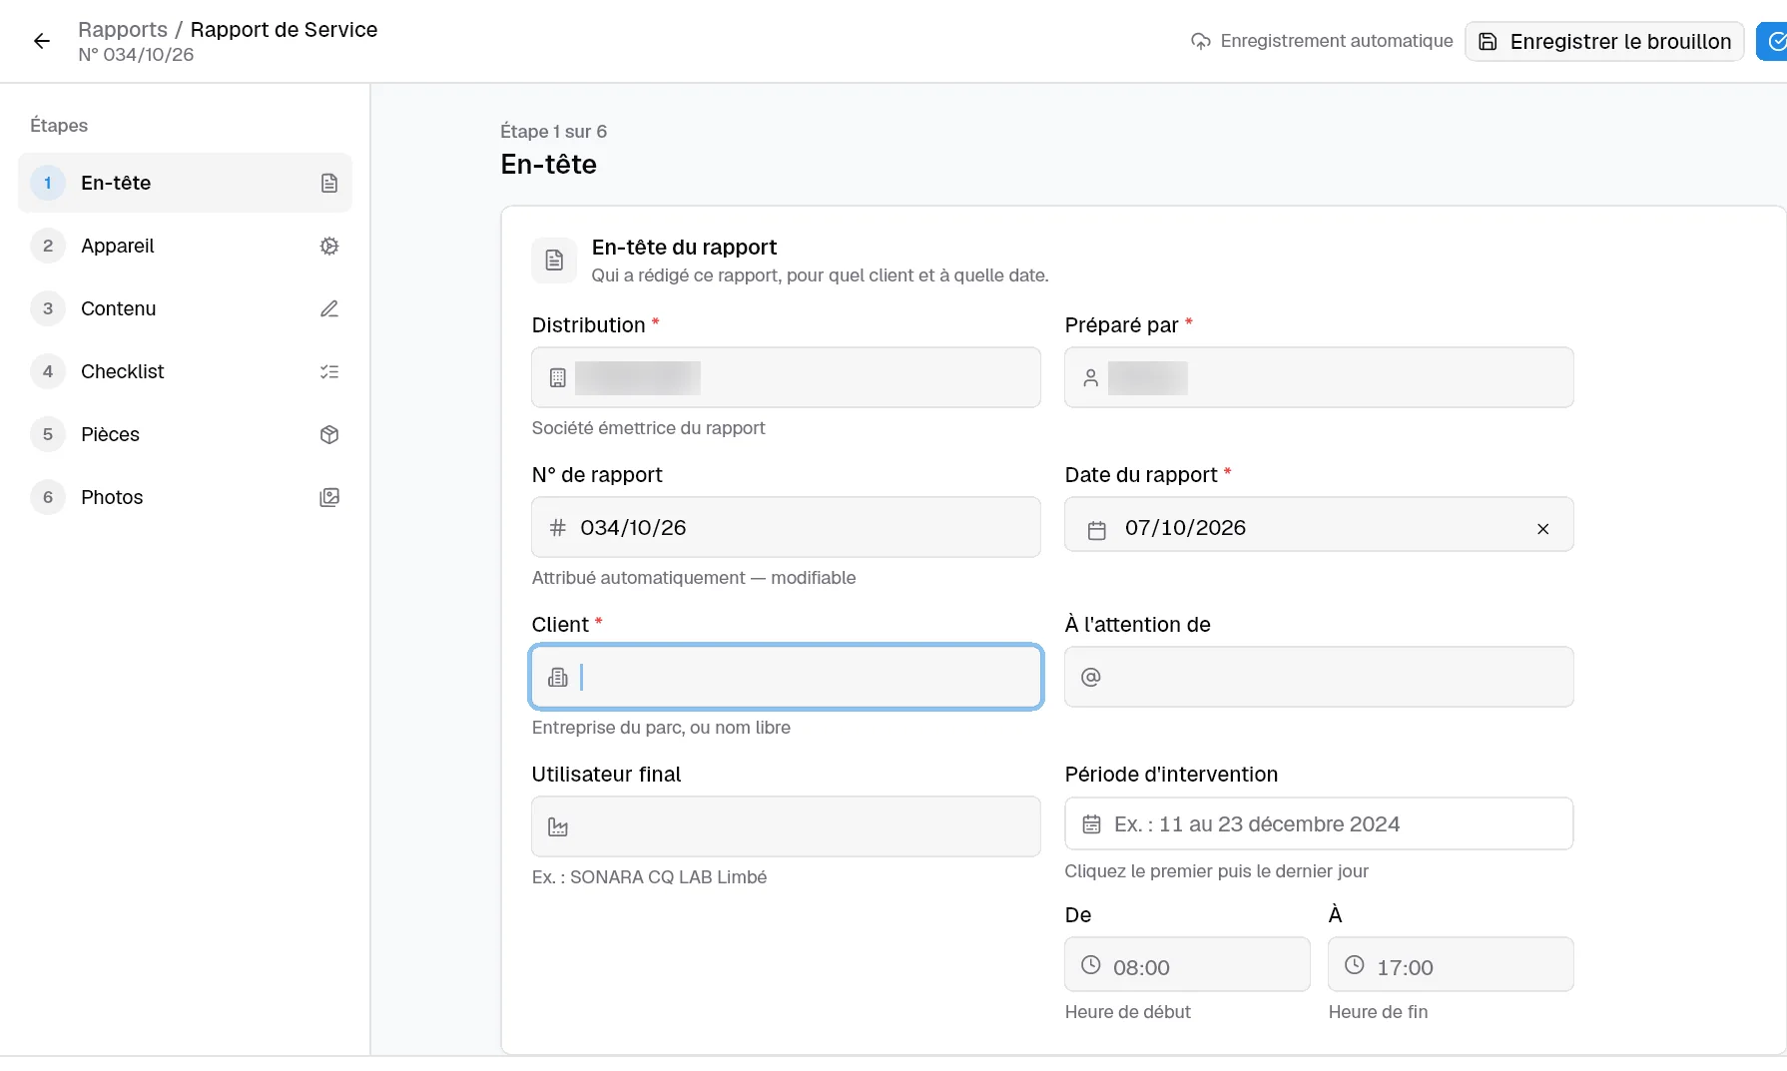
Task: Focus the Client input field
Action: [x=786, y=677]
